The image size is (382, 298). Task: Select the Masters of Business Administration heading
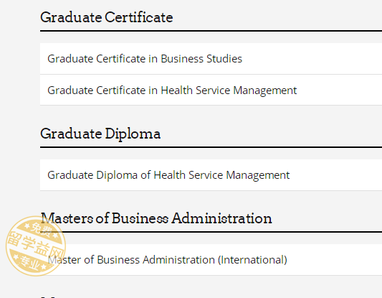pos(156,218)
